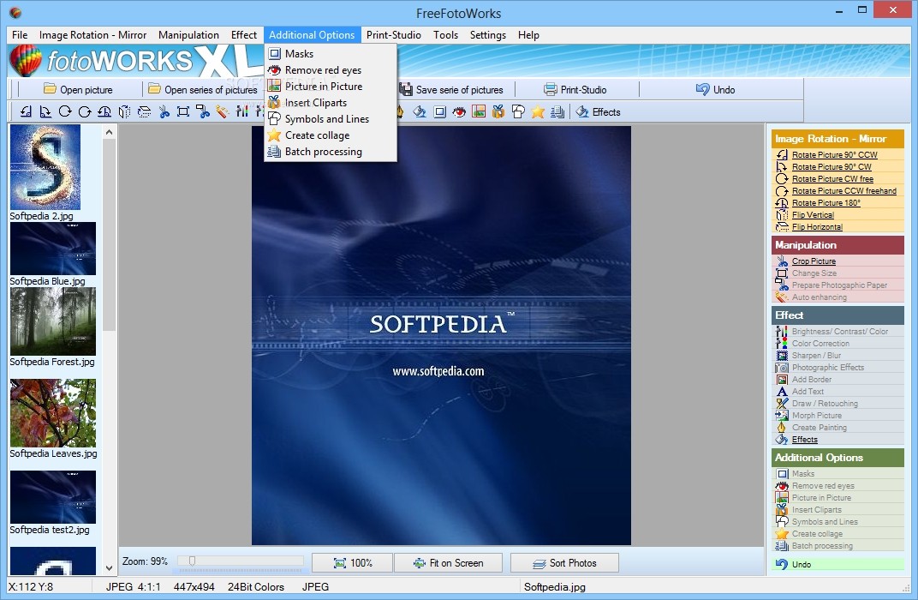Select the Softpedia Leaves.jpg thumbnail
This screenshot has width=918, height=600.
tap(53, 413)
